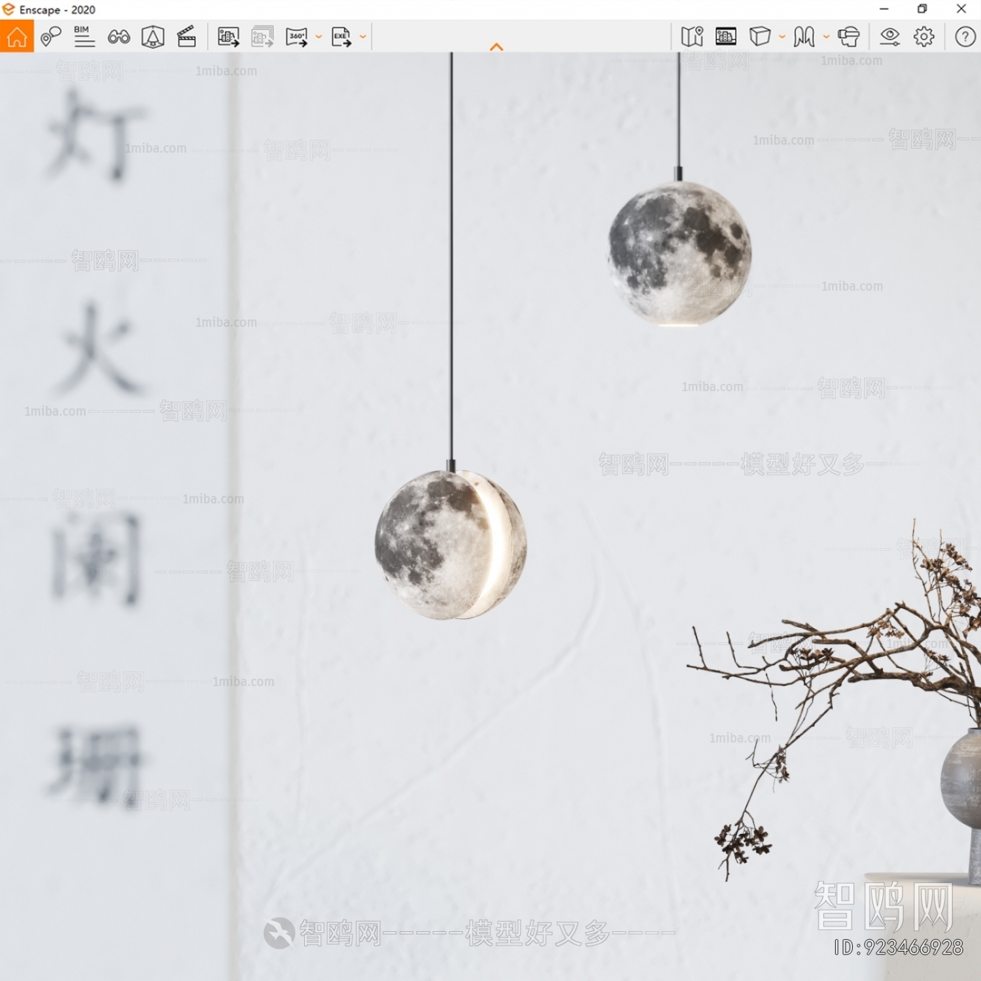Image resolution: width=981 pixels, height=981 pixels.
Task: Click the EXE standalone export icon
Action: point(341,37)
